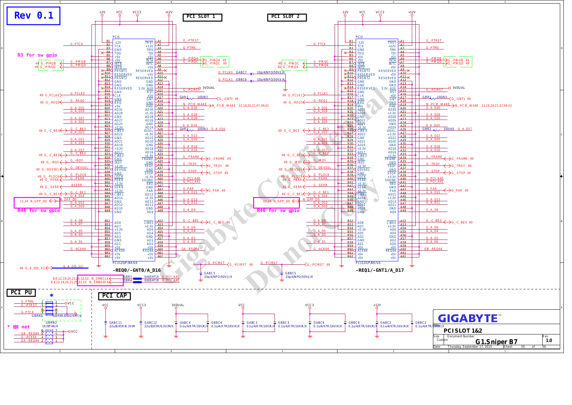This screenshot has width=572, height=405.
Task: Select resistor network GBRN2 label
Action: coord(51,323)
